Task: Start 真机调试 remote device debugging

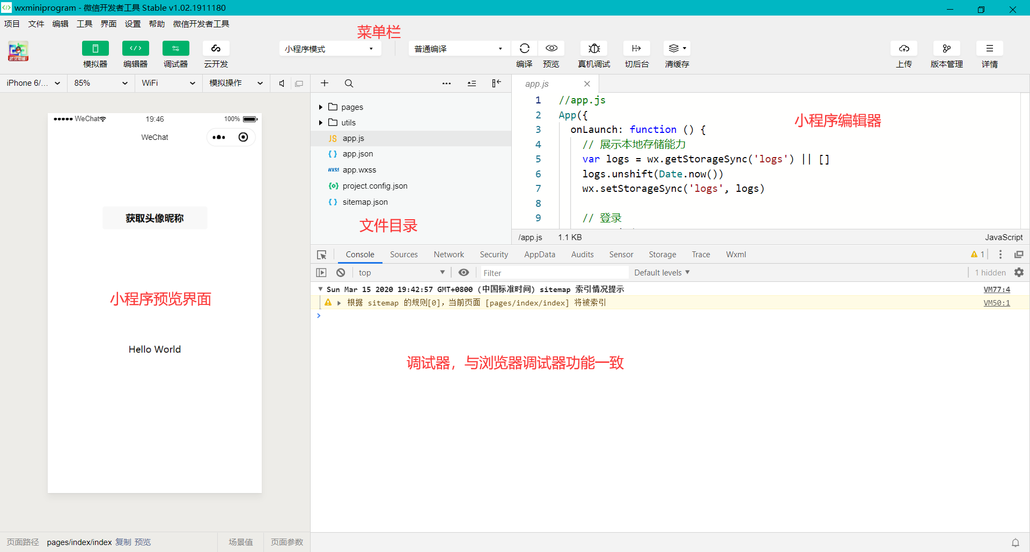Action: (594, 48)
